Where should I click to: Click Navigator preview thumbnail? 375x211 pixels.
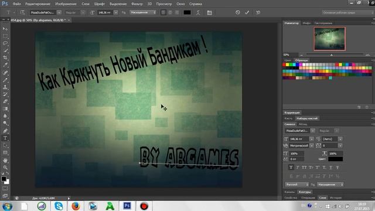pos(329,39)
